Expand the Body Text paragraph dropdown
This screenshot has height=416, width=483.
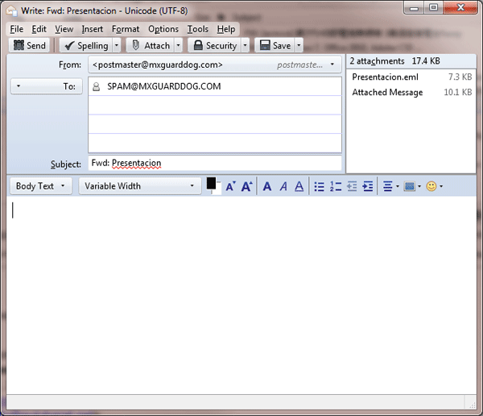click(x=41, y=186)
